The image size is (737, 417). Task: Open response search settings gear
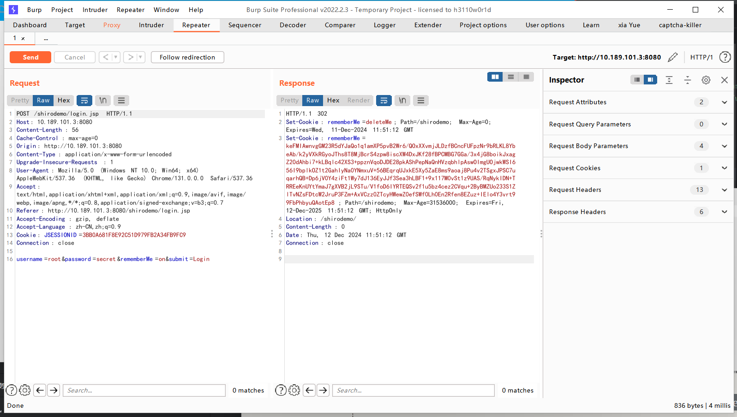(294, 390)
